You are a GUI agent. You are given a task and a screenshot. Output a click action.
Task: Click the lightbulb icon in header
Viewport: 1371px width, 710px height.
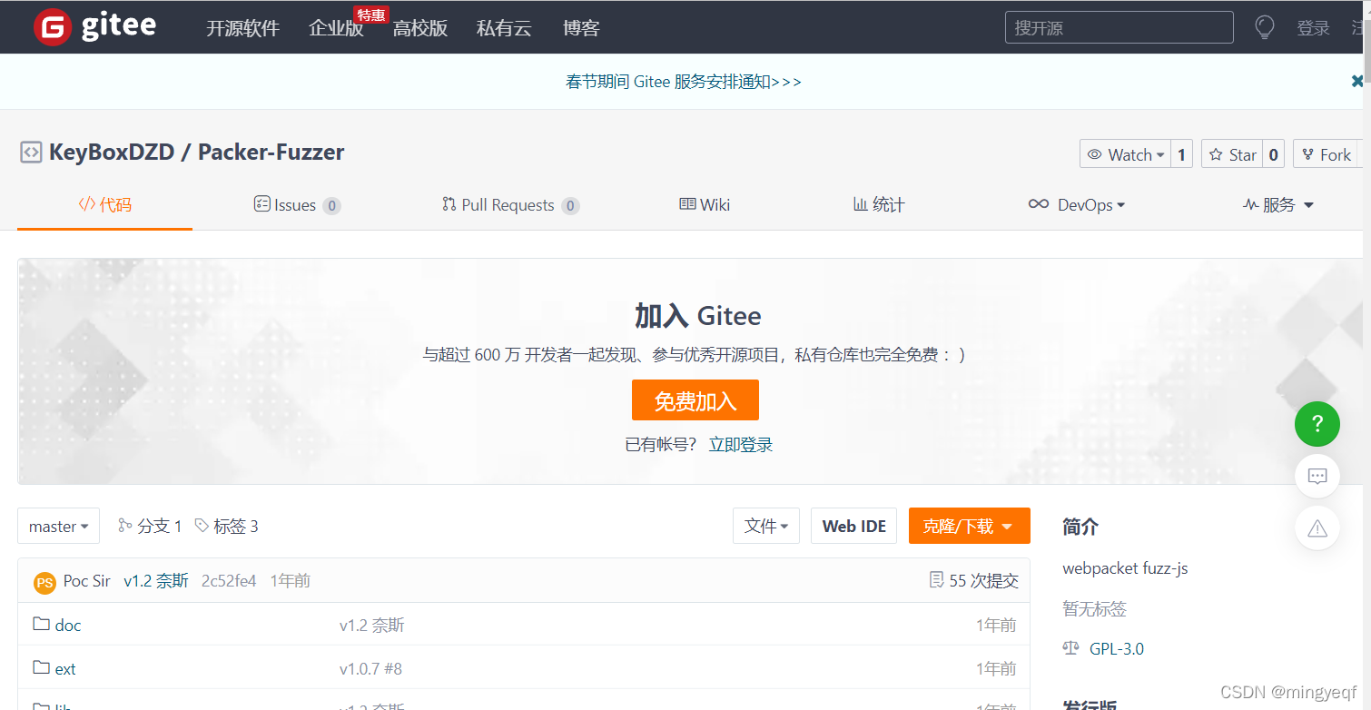tap(1264, 27)
